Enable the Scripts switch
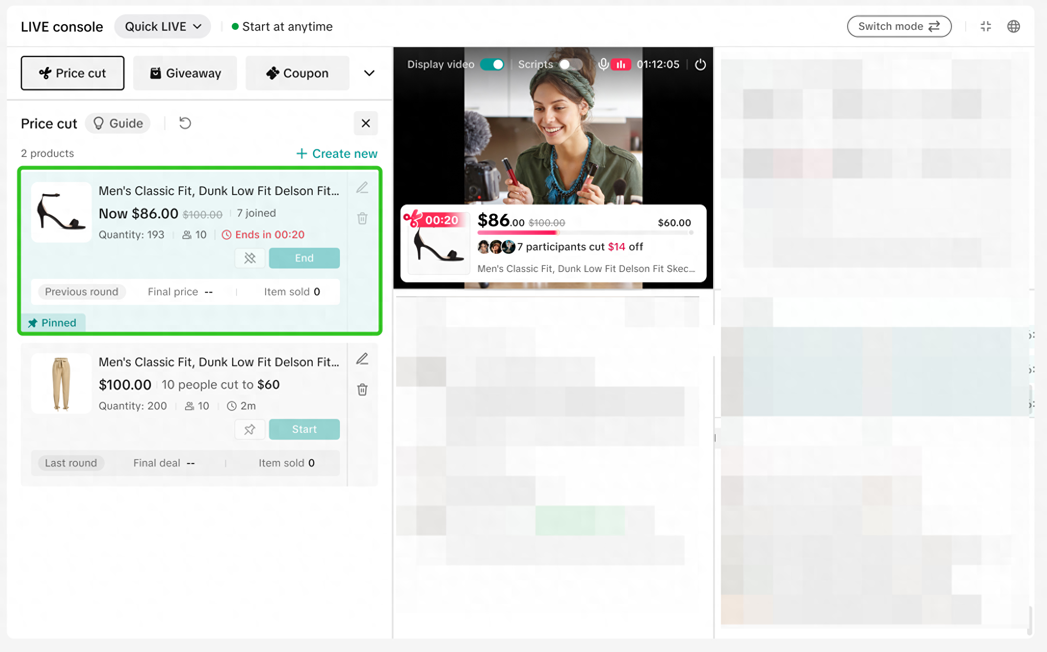The width and height of the screenshot is (1047, 652). coord(571,64)
